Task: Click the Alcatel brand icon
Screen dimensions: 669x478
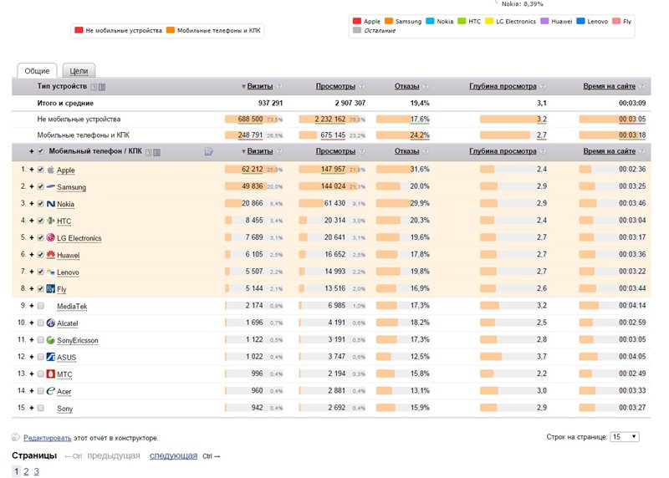Action: (50, 323)
